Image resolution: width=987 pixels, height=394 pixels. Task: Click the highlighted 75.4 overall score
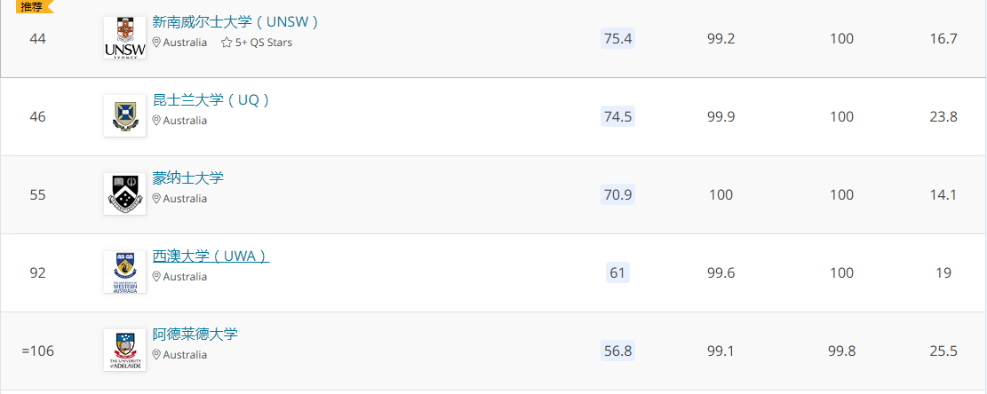click(x=617, y=39)
